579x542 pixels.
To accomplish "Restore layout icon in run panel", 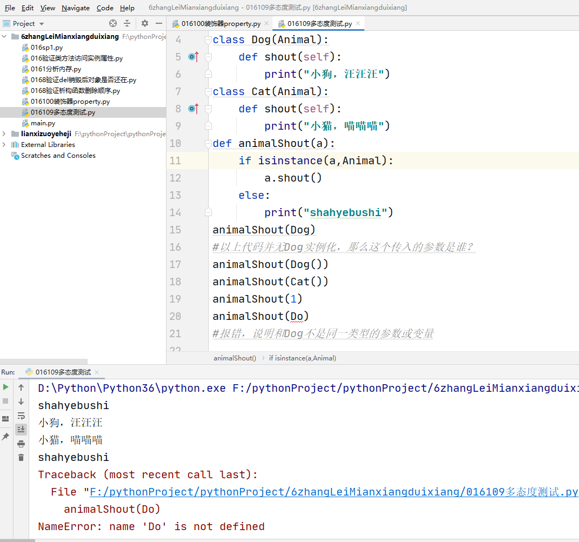I will pyautogui.click(x=5, y=419).
